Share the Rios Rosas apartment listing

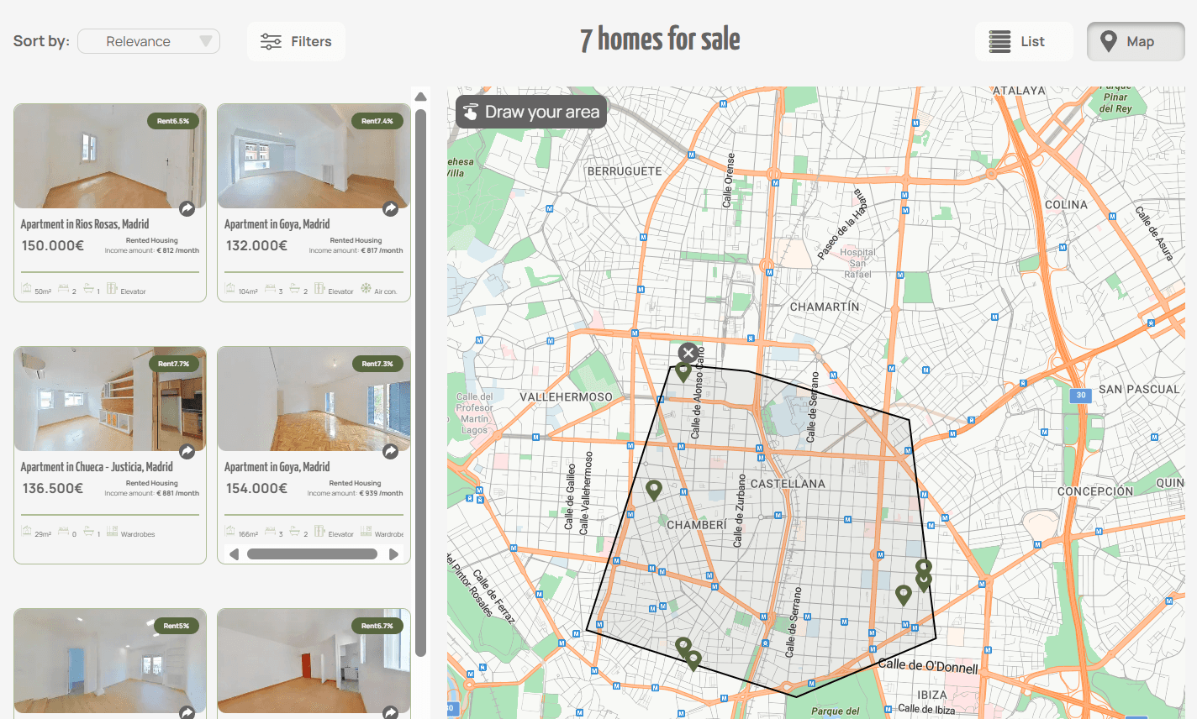point(187,208)
